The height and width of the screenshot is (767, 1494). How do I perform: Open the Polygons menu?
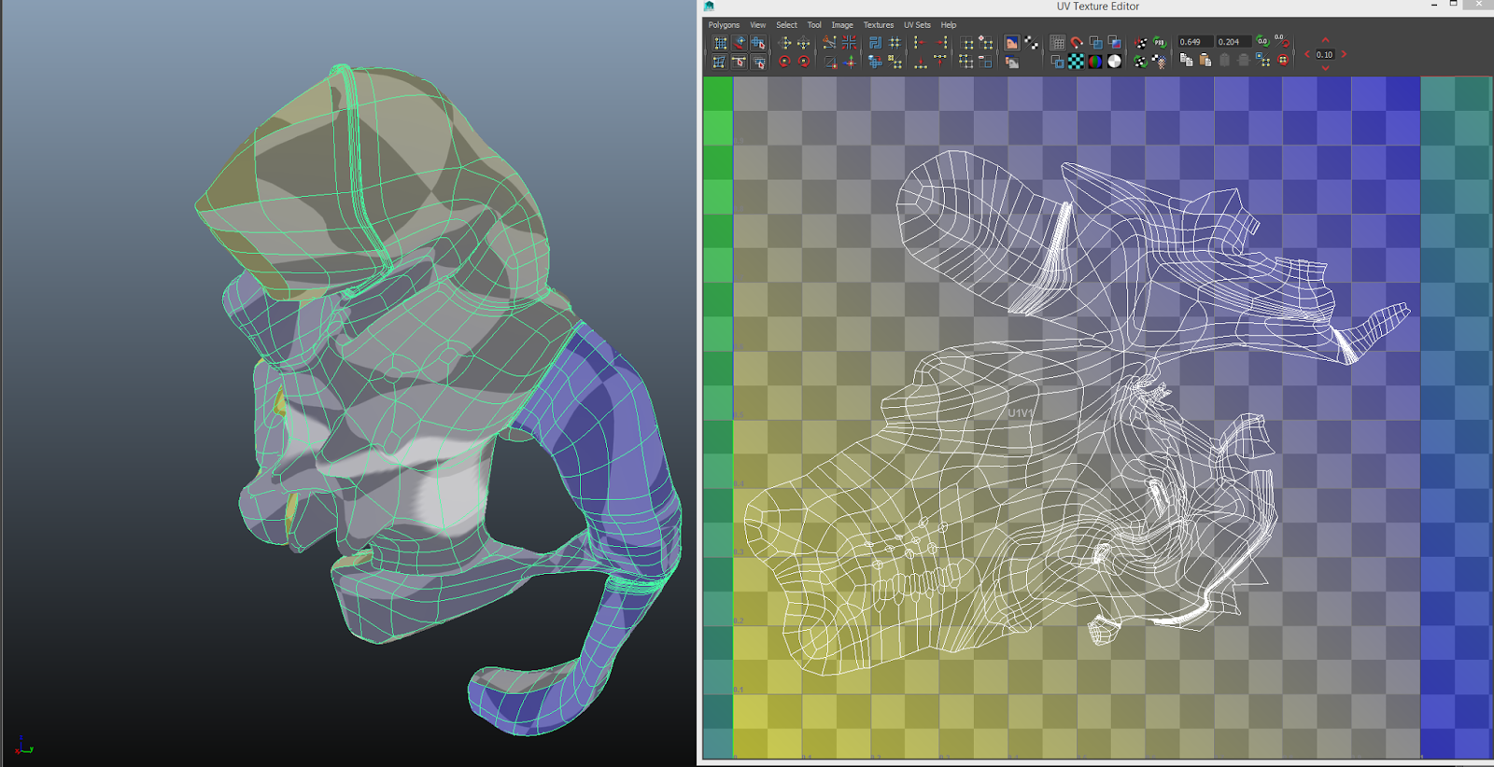coord(724,25)
